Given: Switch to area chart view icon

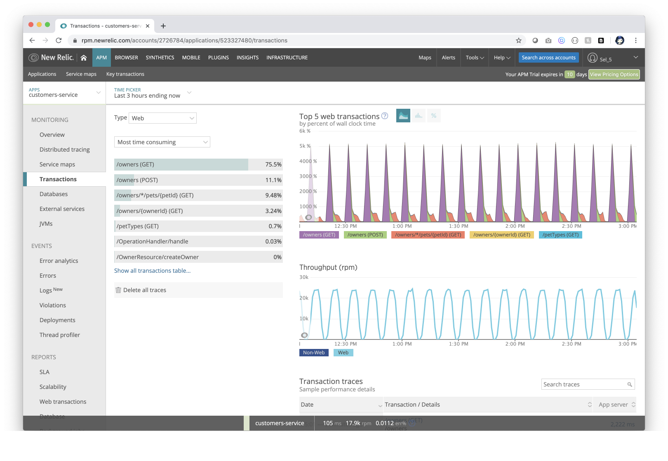Looking at the screenshot, I should [403, 116].
